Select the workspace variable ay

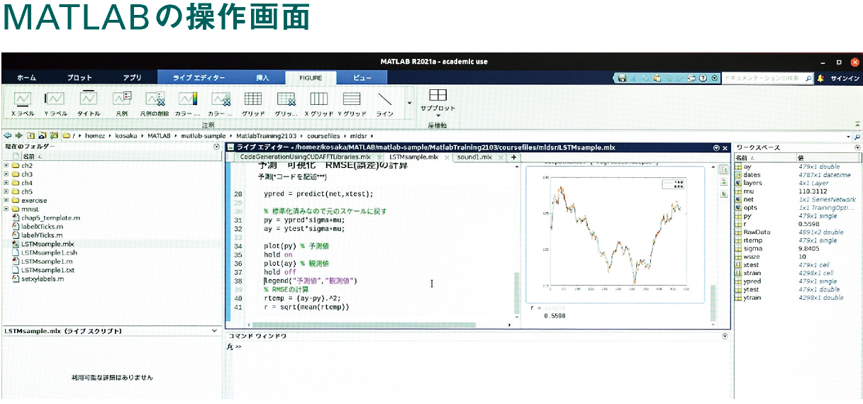747,166
